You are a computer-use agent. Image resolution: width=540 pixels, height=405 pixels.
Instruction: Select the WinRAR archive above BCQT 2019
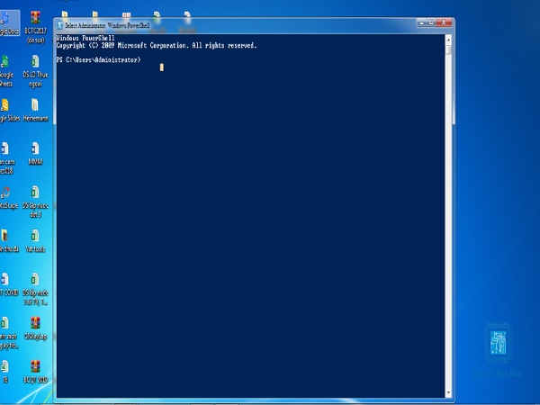coord(35,328)
